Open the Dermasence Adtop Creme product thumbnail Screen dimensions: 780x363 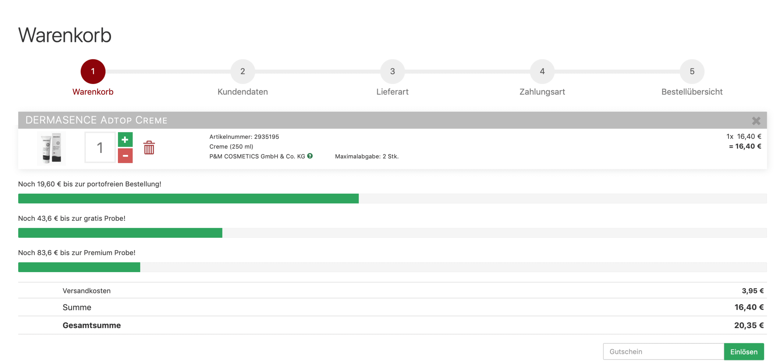pos(51,148)
